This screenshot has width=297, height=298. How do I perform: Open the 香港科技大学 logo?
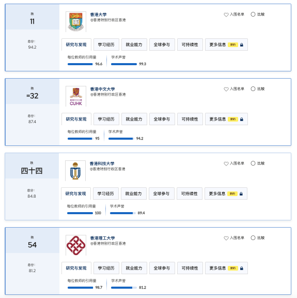click(75, 171)
